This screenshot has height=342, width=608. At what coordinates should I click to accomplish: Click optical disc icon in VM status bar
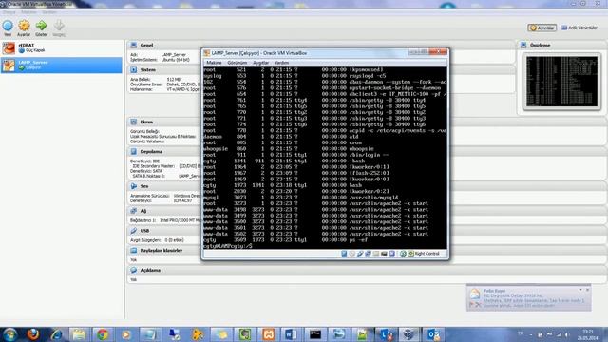click(352, 254)
